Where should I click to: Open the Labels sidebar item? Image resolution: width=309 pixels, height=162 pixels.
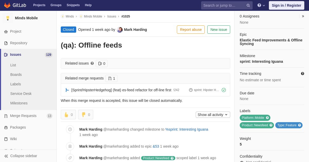coord(15,84)
